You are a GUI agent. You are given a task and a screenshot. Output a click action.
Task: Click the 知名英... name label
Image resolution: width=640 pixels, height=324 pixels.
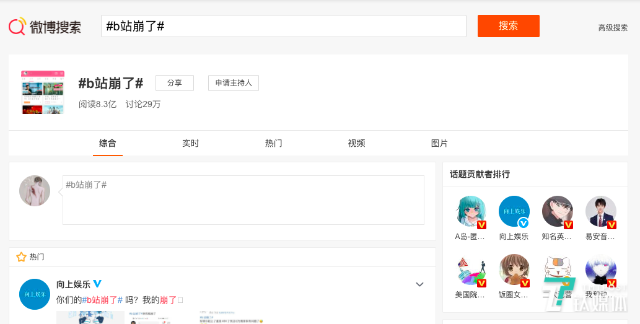[x=557, y=236]
